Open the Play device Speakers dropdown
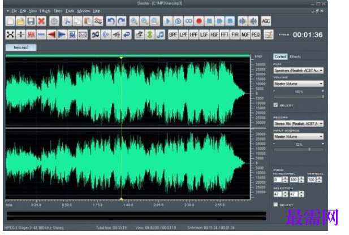The image size is (349, 235). (x=298, y=71)
